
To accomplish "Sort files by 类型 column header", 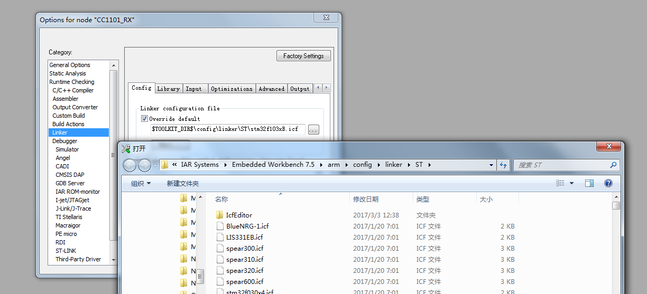I will pyautogui.click(x=445, y=199).
